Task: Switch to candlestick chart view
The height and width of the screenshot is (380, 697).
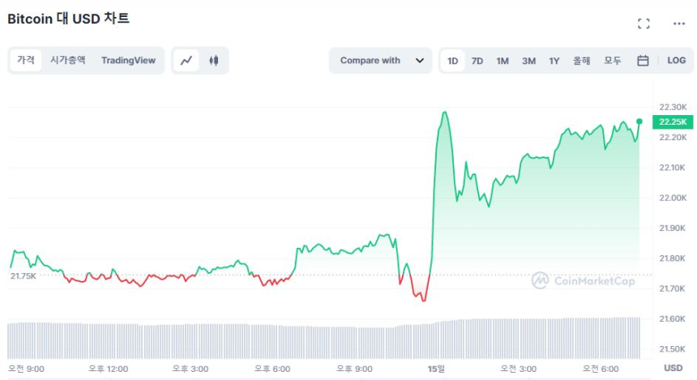Action: 214,61
